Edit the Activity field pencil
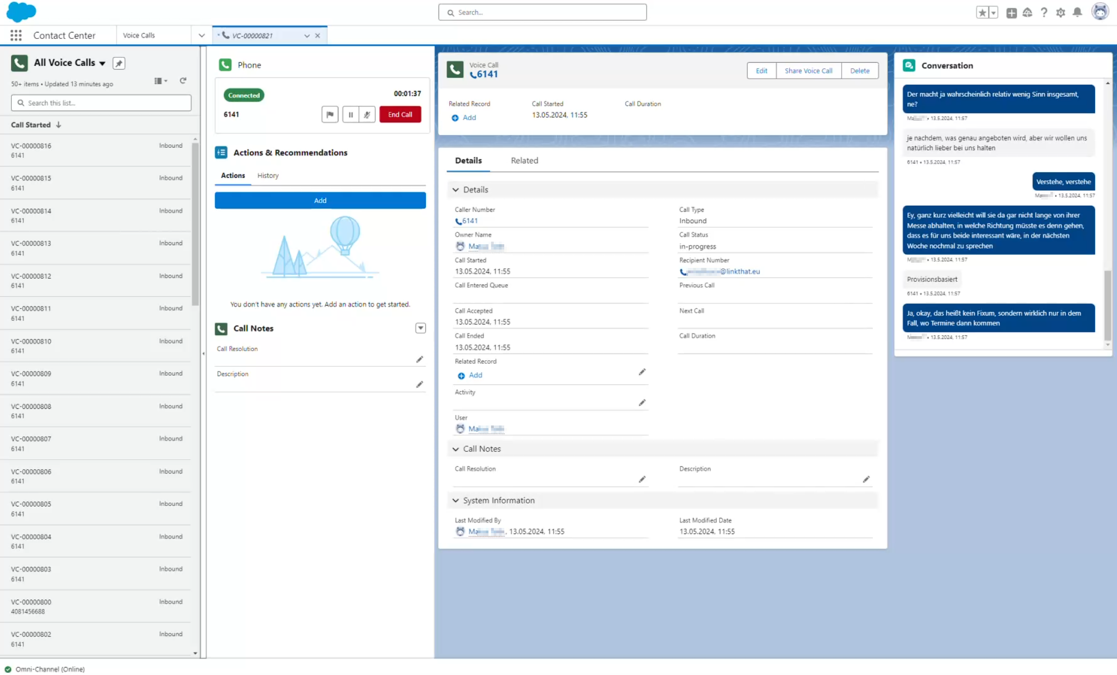1117x675 pixels. [x=642, y=403]
